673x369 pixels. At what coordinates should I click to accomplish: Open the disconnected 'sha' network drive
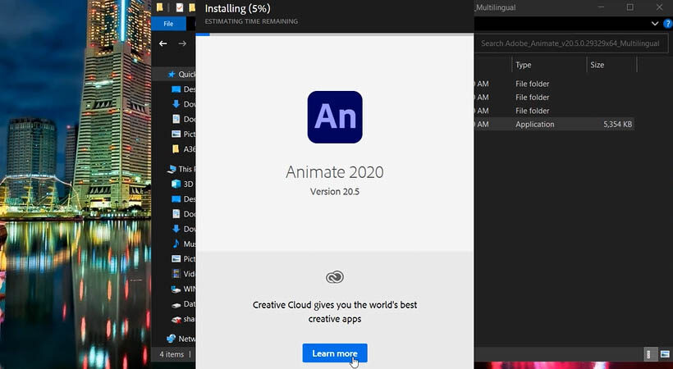pyautogui.click(x=183, y=319)
